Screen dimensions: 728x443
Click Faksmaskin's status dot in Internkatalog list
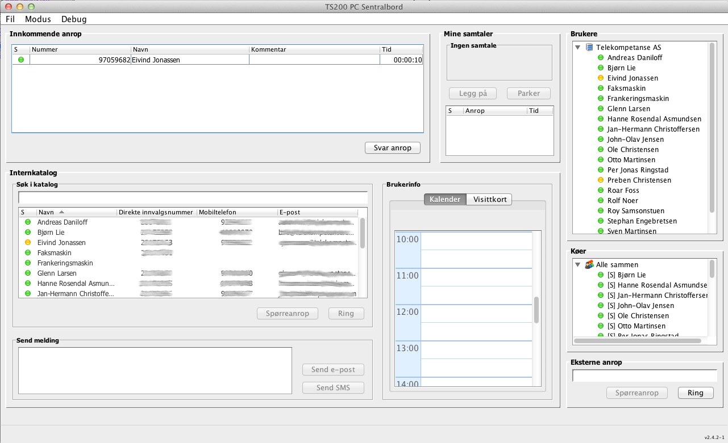(x=27, y=252)
